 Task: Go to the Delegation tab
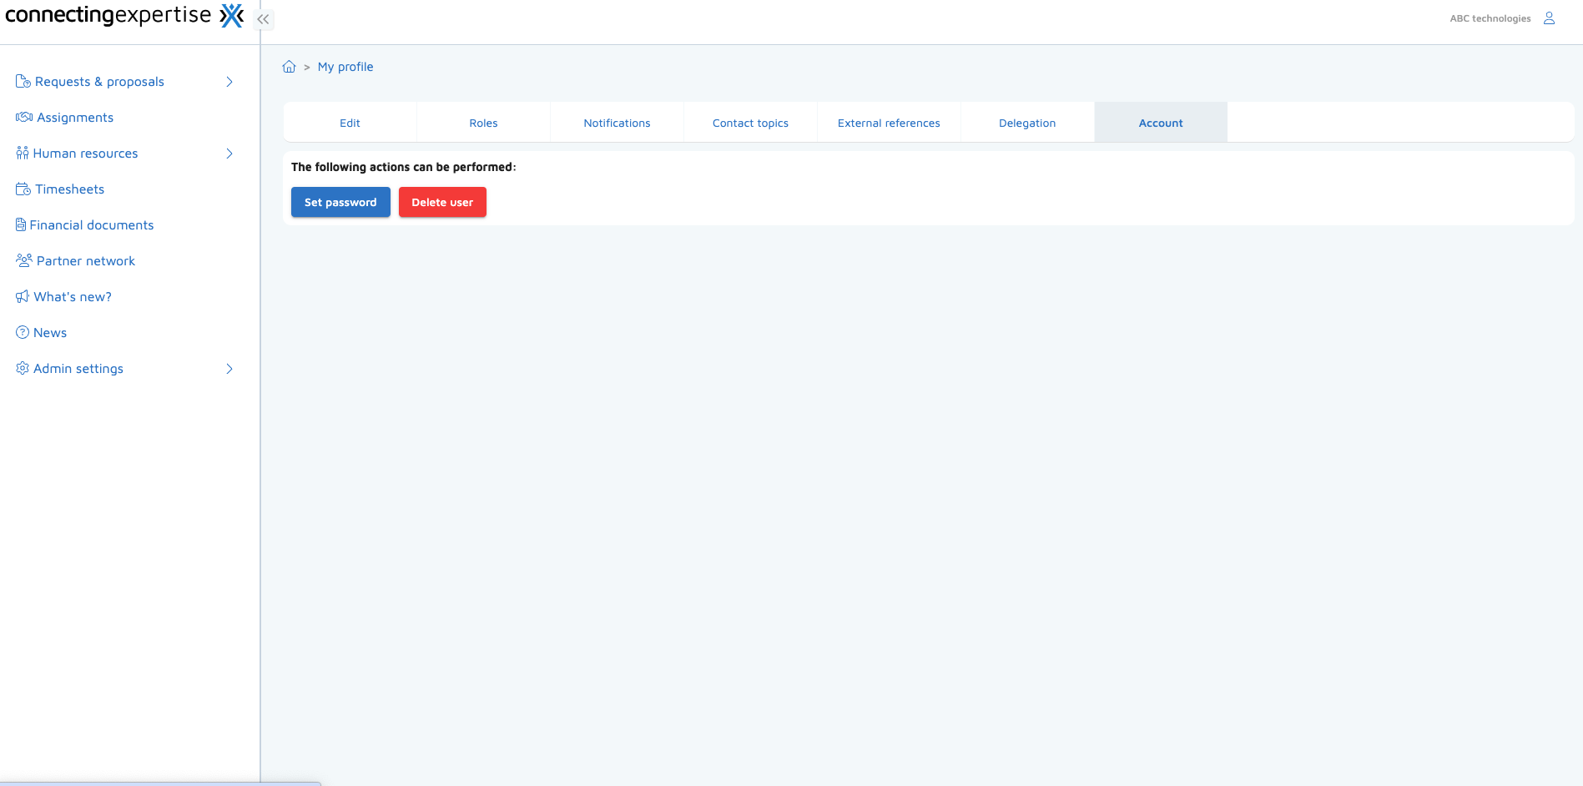(x=1027, y=123)
